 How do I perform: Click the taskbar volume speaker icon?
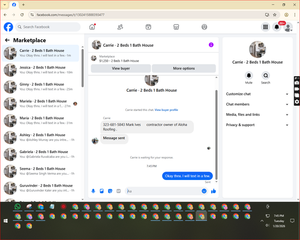[x=268, y=226]
